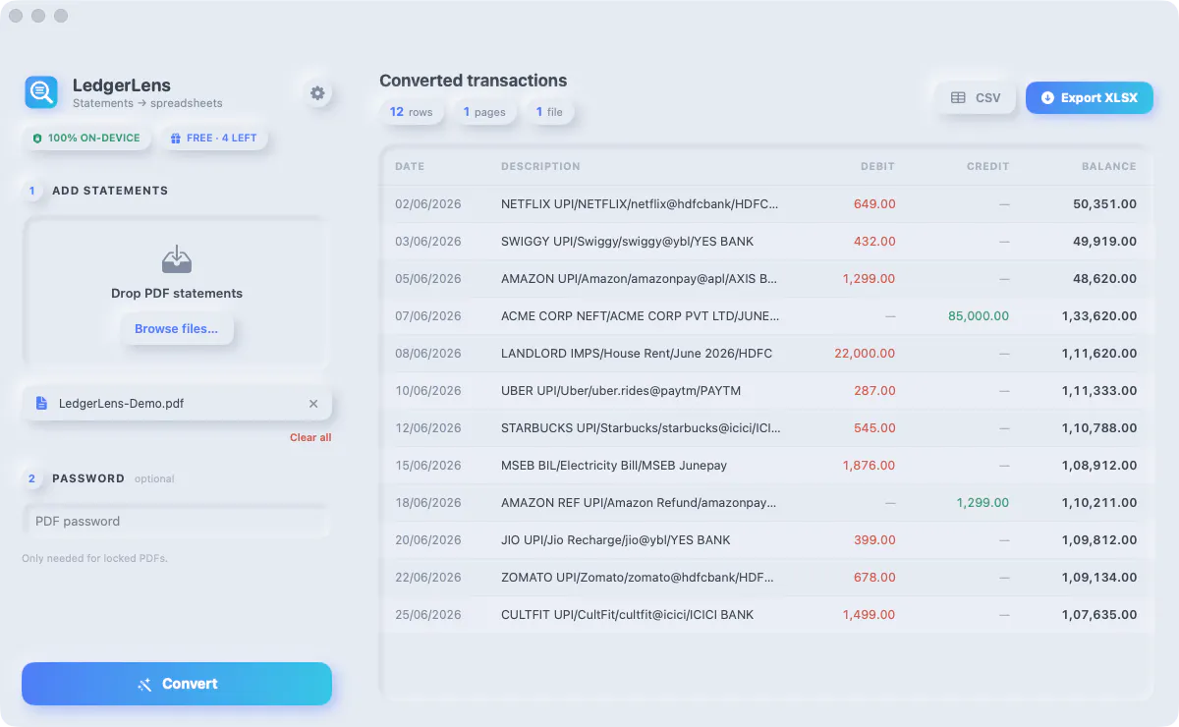Click debit amount 649.00
This screenshot has height=727, width=1179.
tap(874, 204)
